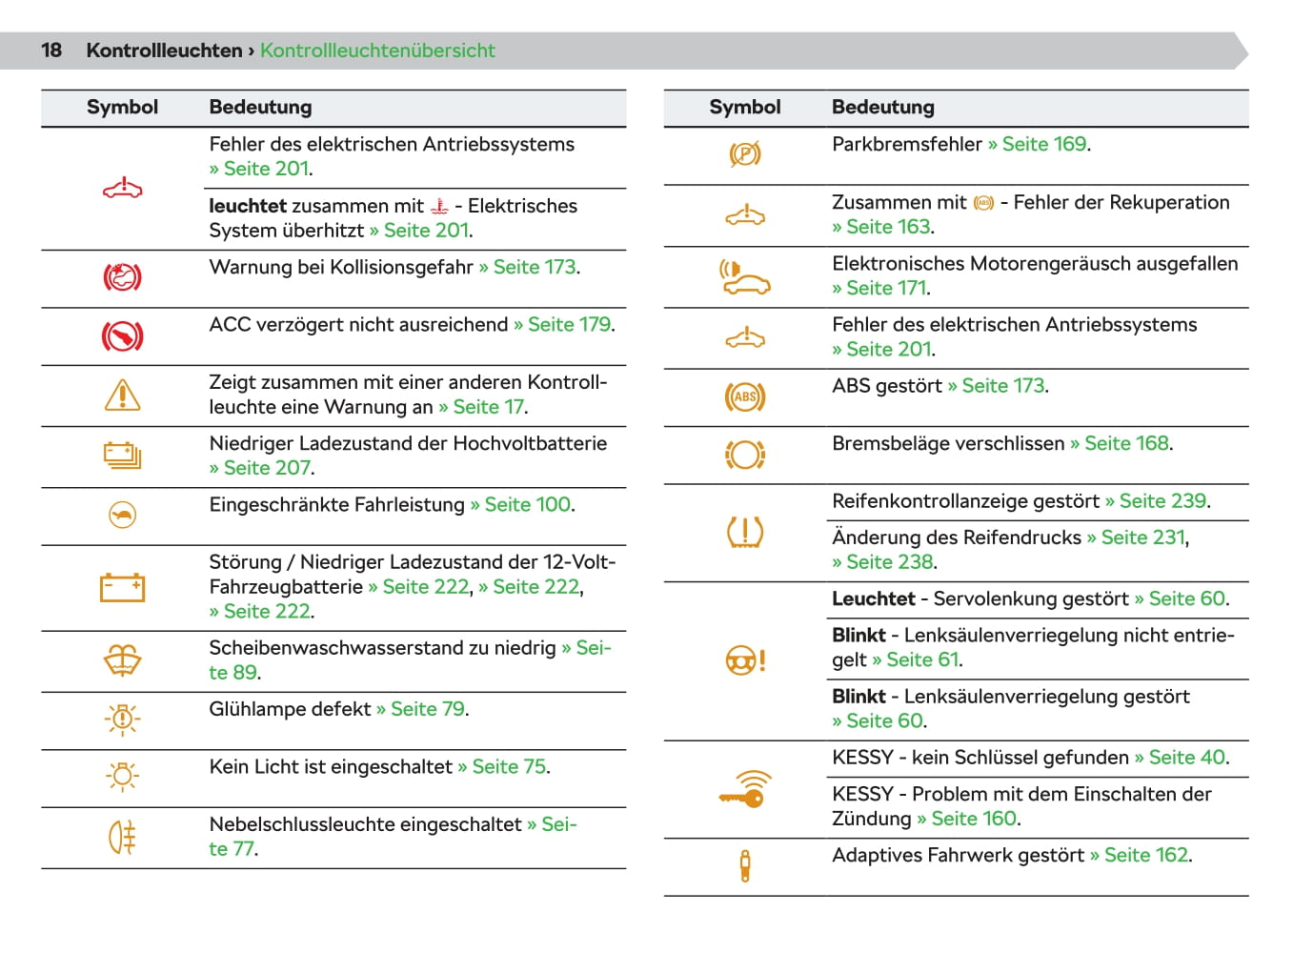Click the ACC insufficient deceleration red icon

tap(122, 335)
